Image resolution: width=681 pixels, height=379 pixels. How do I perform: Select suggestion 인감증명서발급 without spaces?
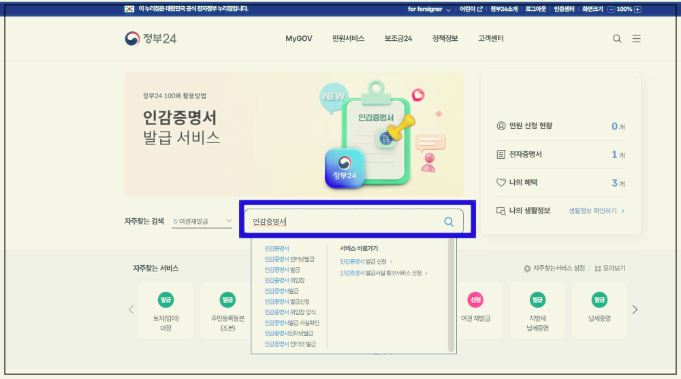pyautogui.click(x=281, y=291)
